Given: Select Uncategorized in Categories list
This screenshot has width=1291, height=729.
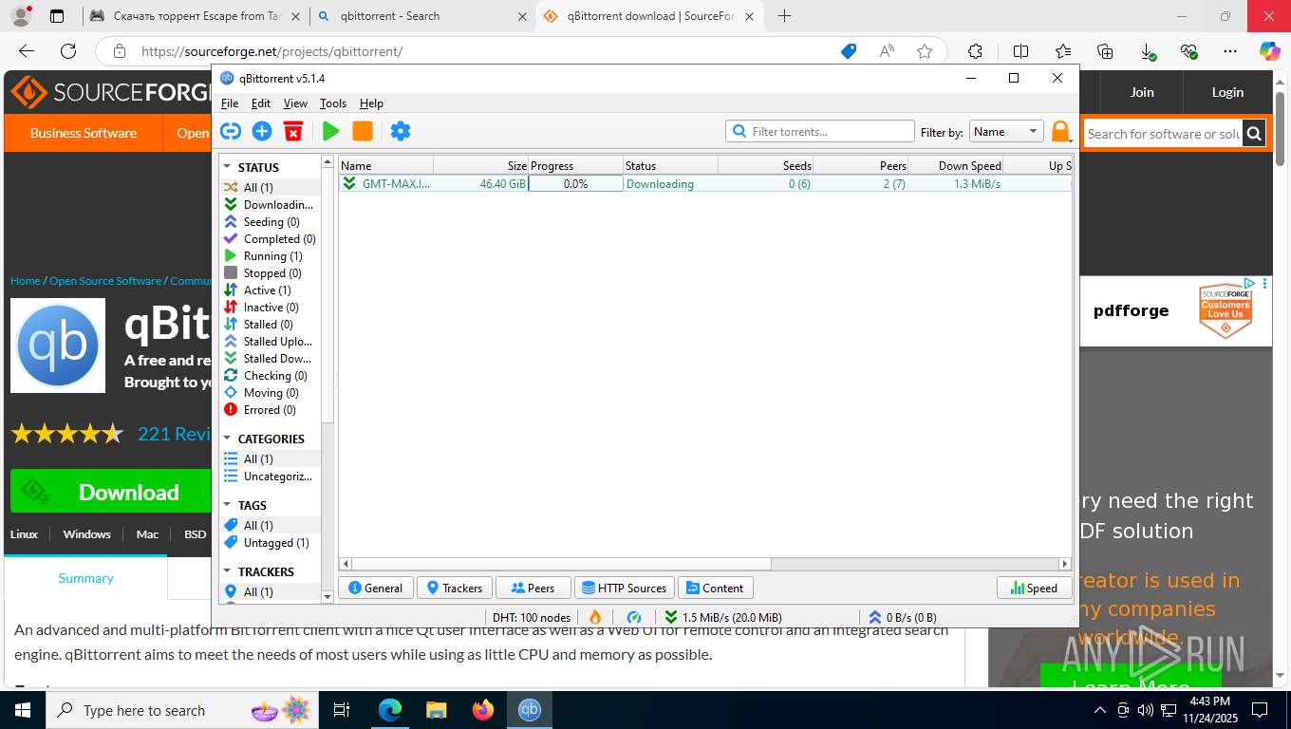Looking at the screenshot, I should coord(270,476).
